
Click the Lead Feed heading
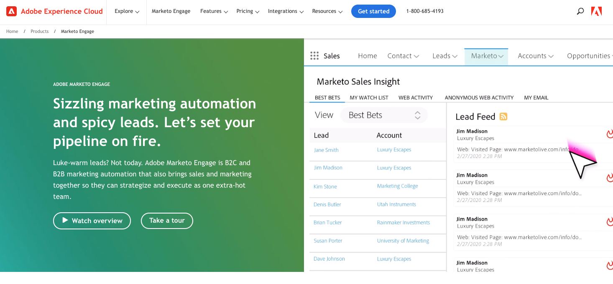(x=475, y=117)
